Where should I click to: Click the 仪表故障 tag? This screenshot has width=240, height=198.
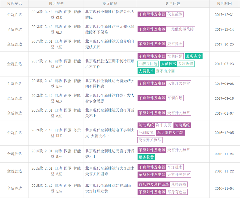[x=175, y=14]
